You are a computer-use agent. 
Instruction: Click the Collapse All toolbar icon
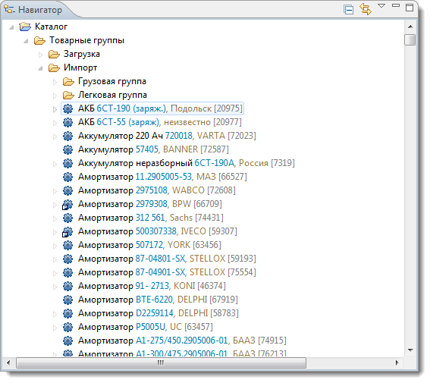[348, 10]
